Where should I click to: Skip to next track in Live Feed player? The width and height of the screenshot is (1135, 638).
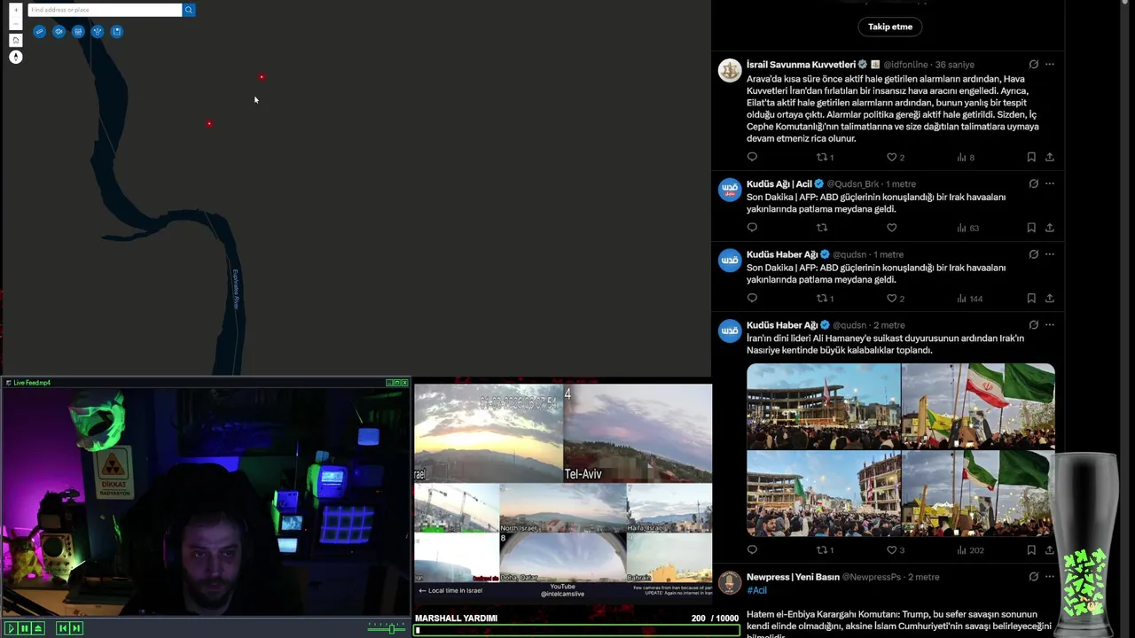[x=76, y=628]
